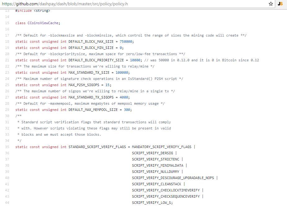Viewport: 287px width, 206px height.
Task: Click MAX_STANDARD_TX_SIZE constant name
Action: click(89, 72)
